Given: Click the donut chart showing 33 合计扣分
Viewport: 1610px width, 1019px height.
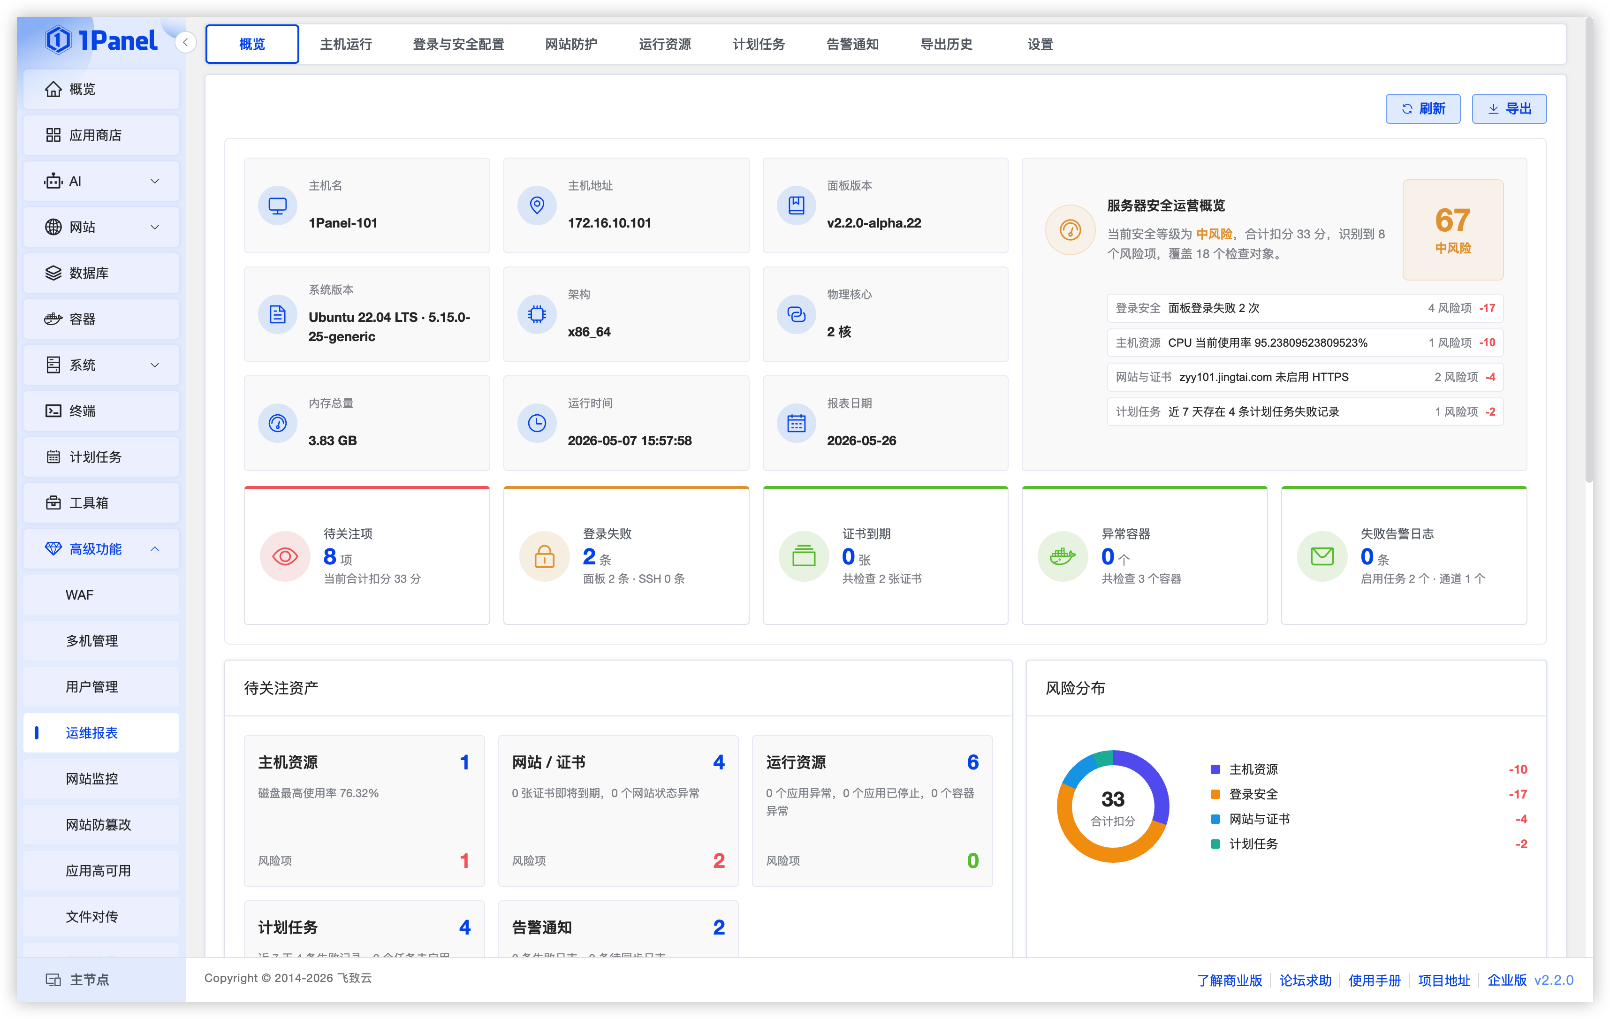Looking at the screenshot, I should (1113, 806).
